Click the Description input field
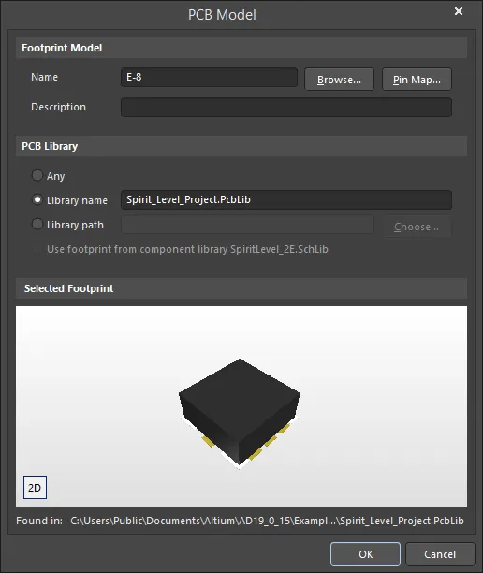Image resolution: width=483 pixels, height=573 pixels. pyautogui.click(x=286, y=107)
